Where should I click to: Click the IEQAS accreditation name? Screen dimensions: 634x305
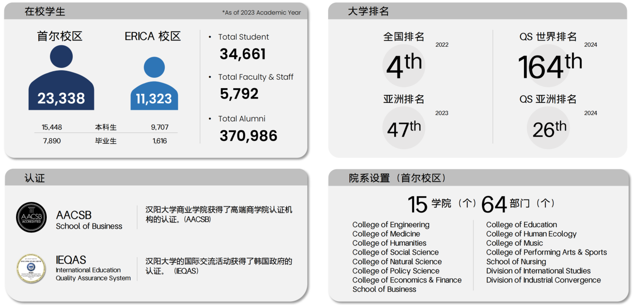pos(71,260)
